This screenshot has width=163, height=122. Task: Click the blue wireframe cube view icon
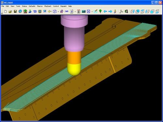pos(55,11)
